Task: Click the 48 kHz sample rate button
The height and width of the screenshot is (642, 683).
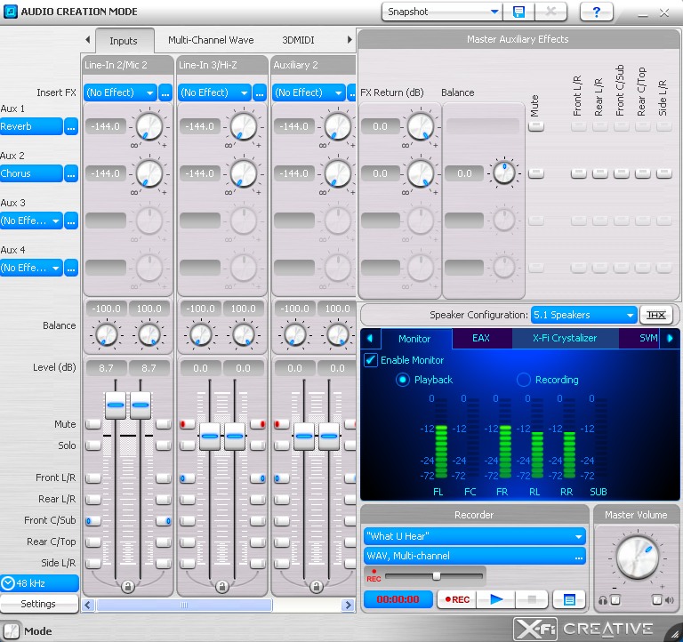Action: click(39, 583)
